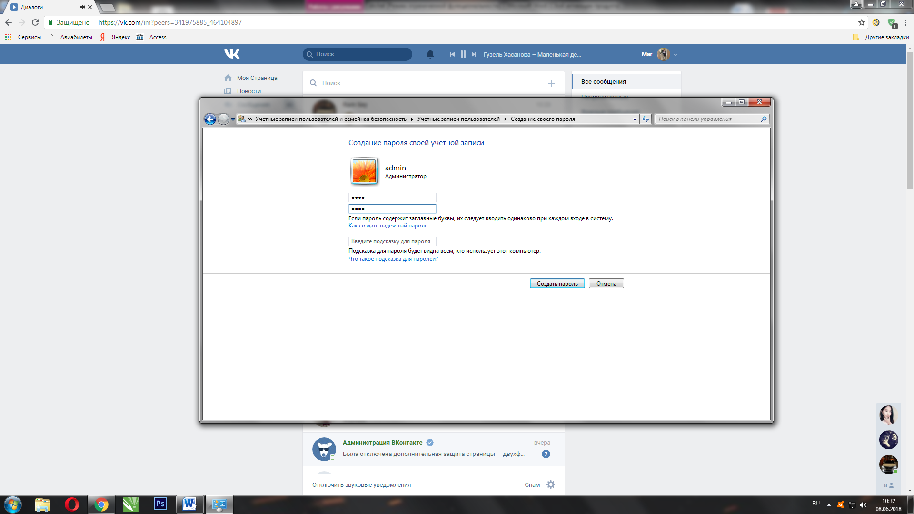Open 'Администрация ВКонтакте' conversation
Screen dimensions: 914x514
(x=433, y=448)
